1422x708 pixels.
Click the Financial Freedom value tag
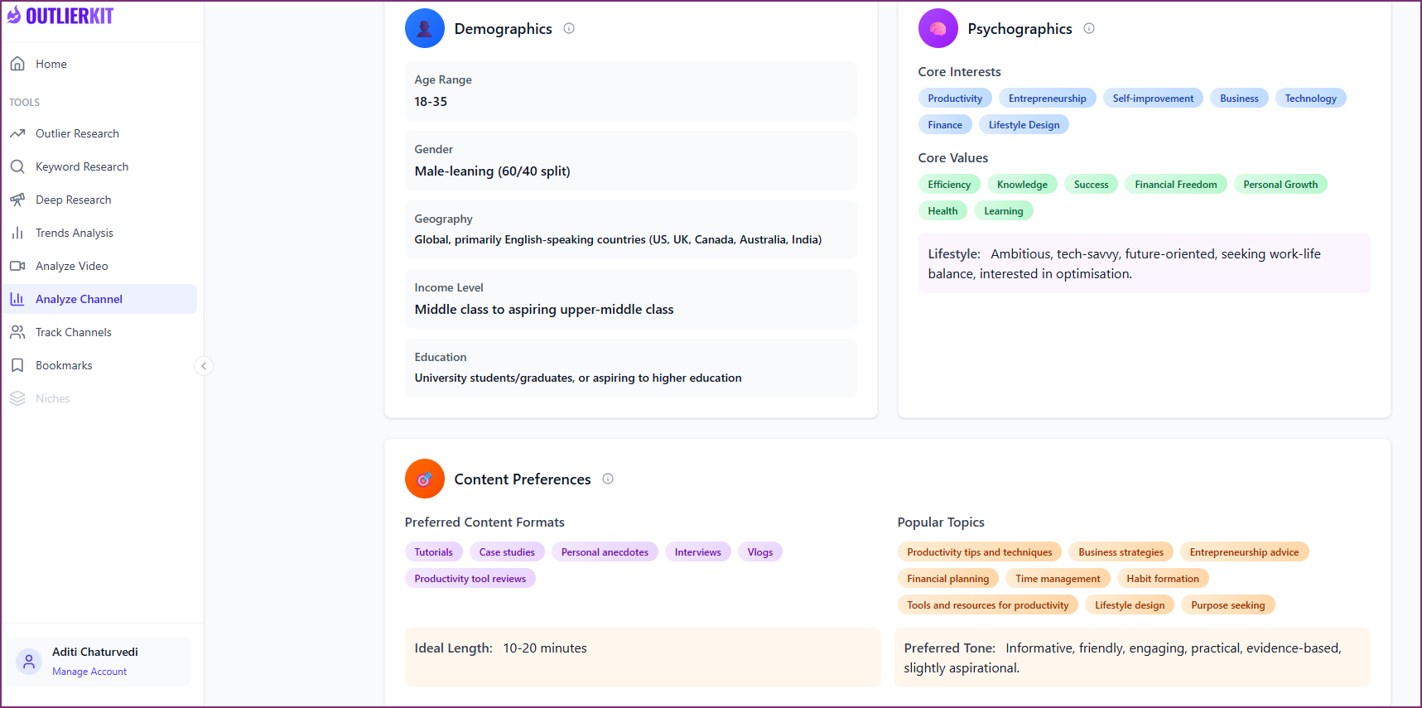click(x=1175, y=185)
